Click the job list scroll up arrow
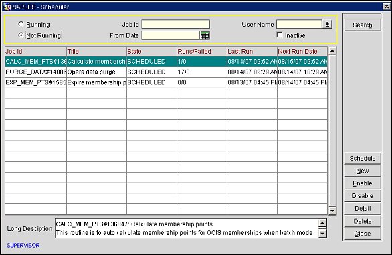392x255 pixels. tap(332, 51)
